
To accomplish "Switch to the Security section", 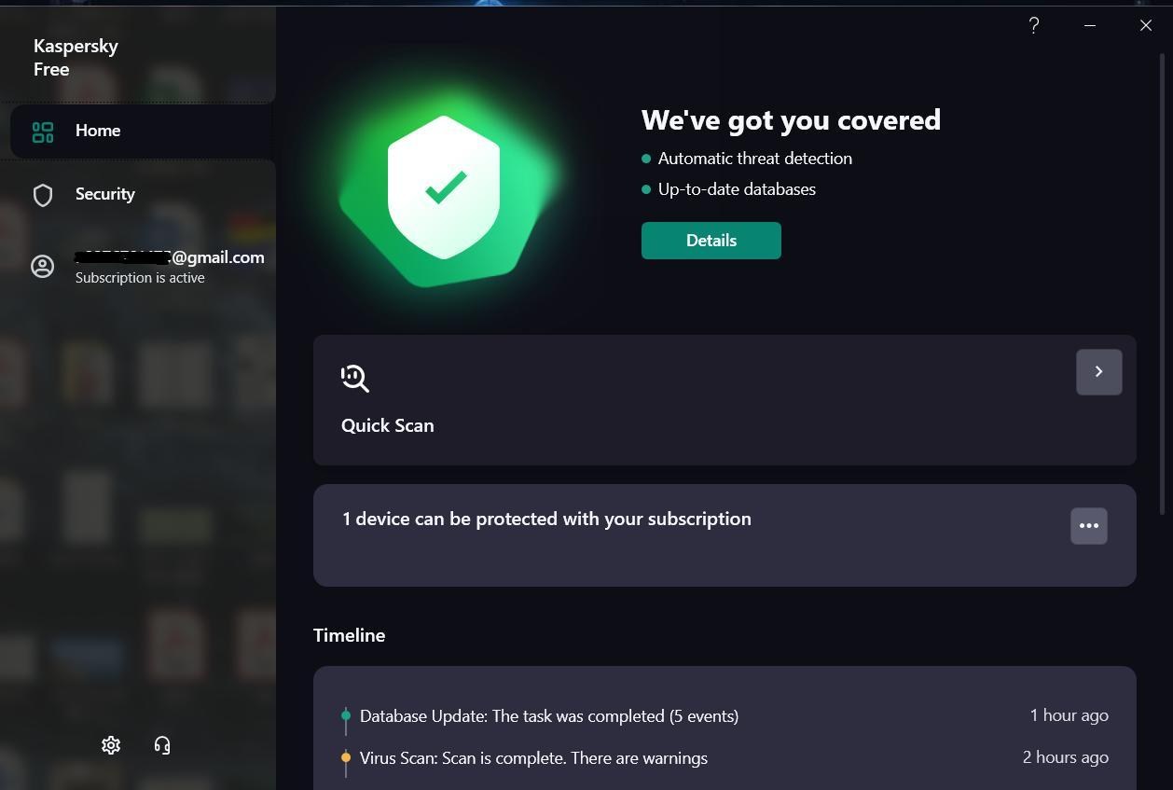I will pos(105,194).
